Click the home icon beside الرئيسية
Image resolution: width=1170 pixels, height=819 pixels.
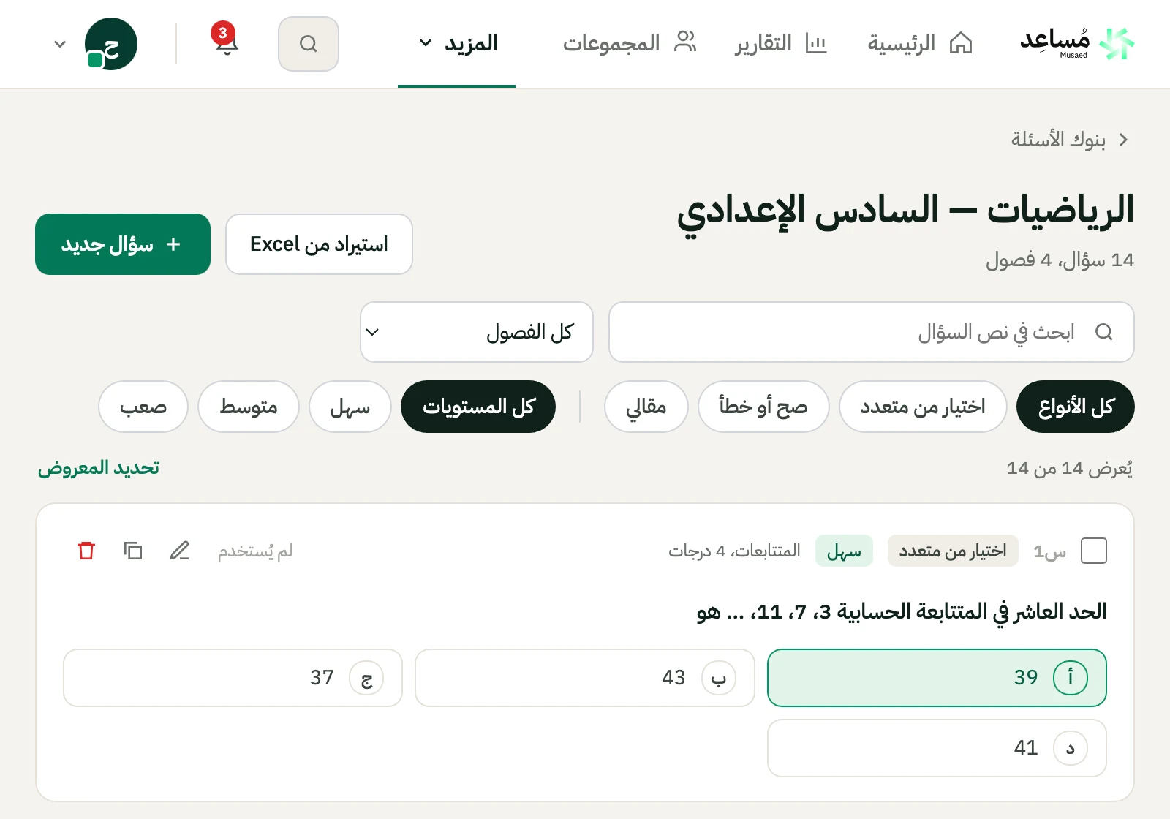pyautogui.click(x=961, y=44)
